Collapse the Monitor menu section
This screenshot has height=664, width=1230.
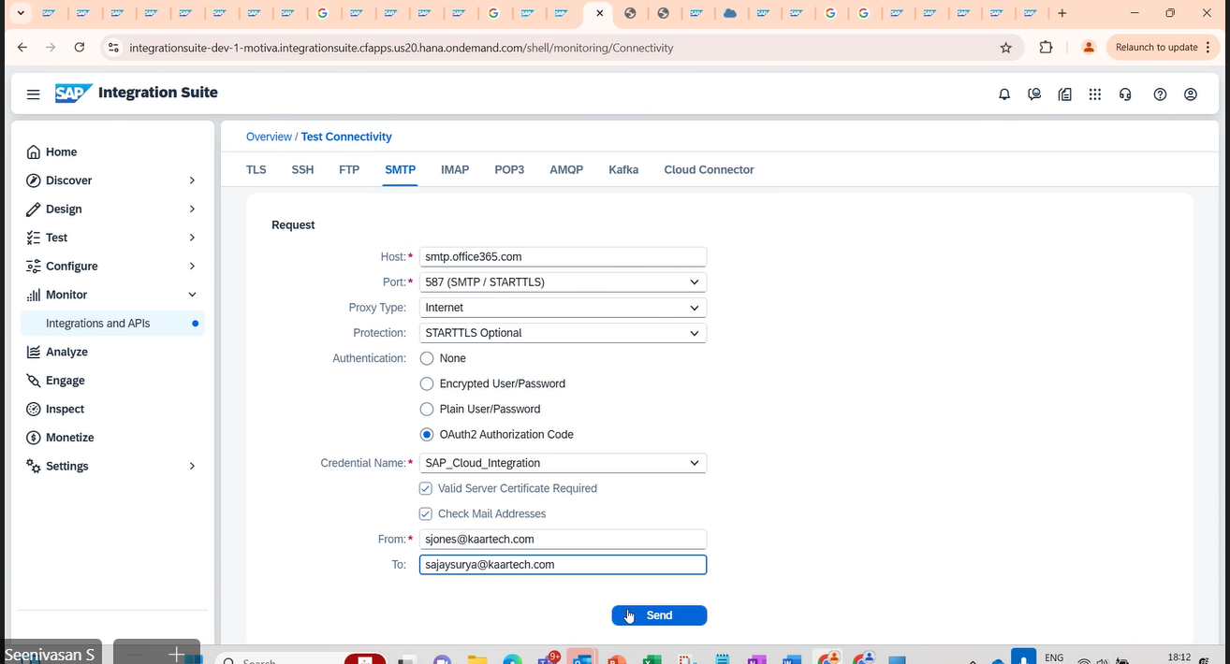pyautogui.click(x=192, y=295)
